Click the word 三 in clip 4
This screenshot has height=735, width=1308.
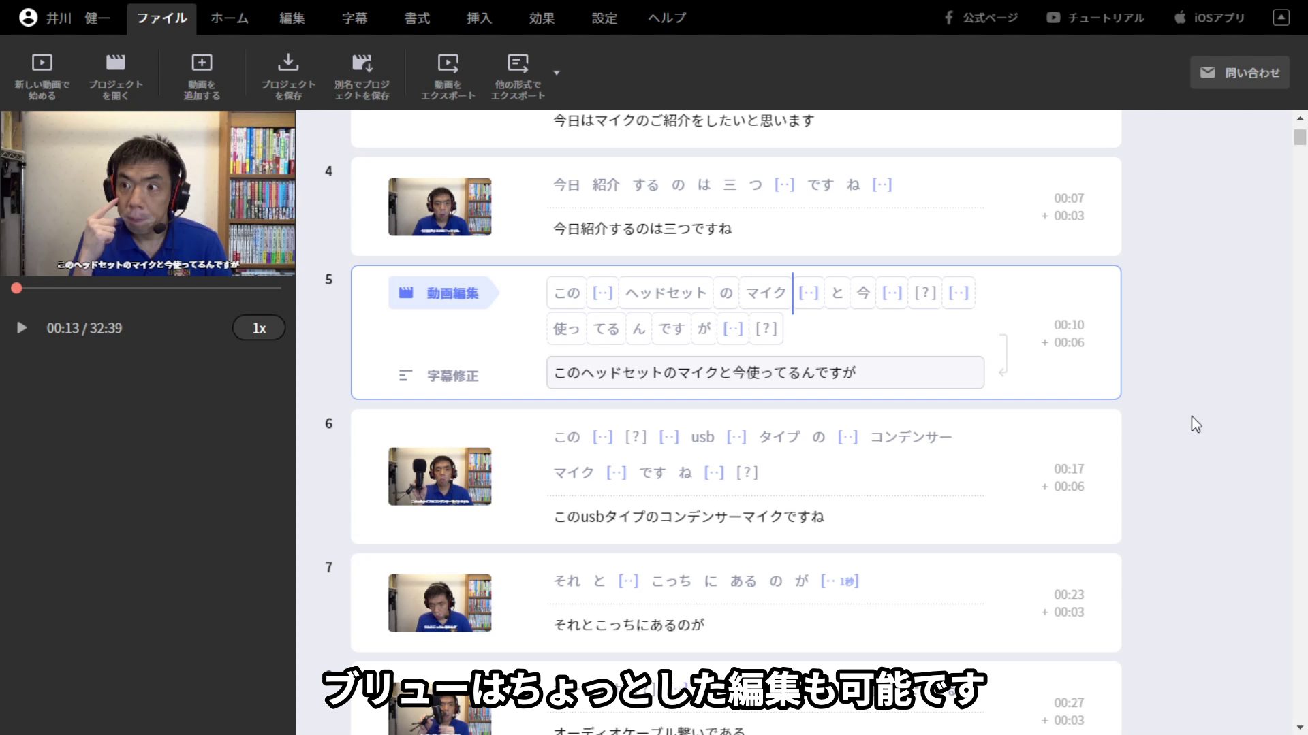pos(730,185)
